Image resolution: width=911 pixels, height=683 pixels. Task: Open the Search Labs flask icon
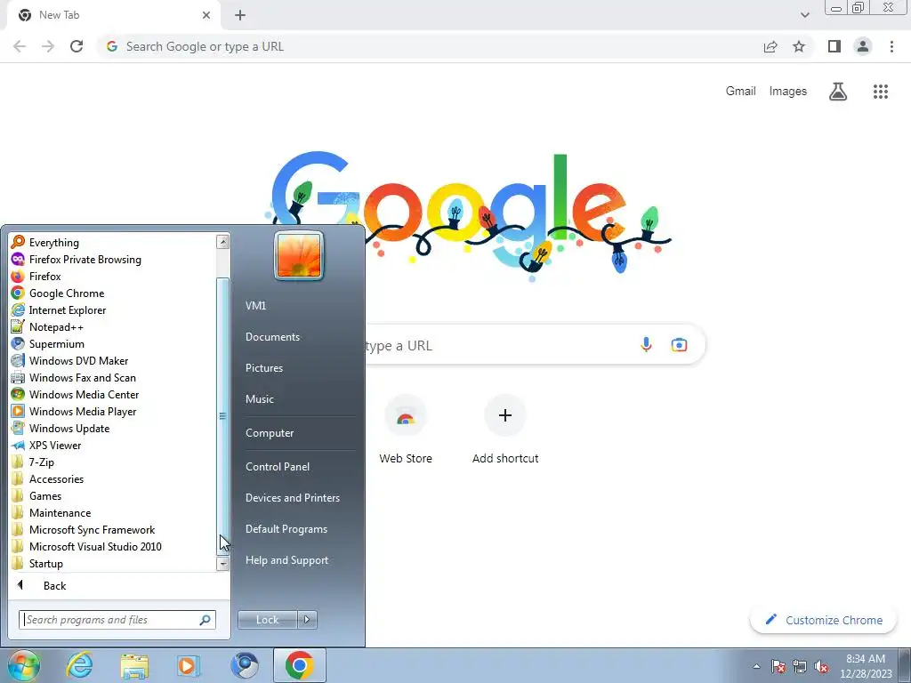pos(838,92)
